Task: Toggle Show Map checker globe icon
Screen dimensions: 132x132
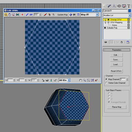Action: click(x=71, y=15)
